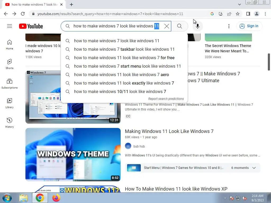The image size is (271, 203).
Task: Click the magnifier search button
Action: pos(180,26)
